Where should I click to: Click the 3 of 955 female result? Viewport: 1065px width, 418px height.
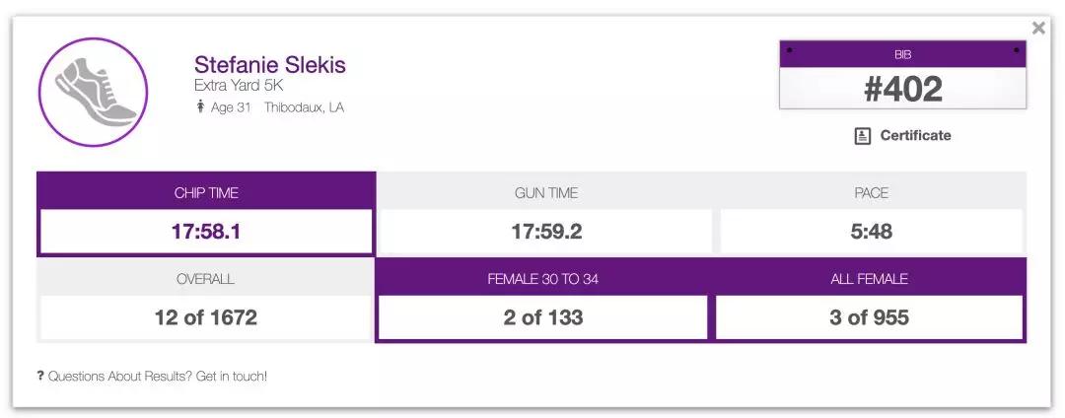click(x=869, y=317)
